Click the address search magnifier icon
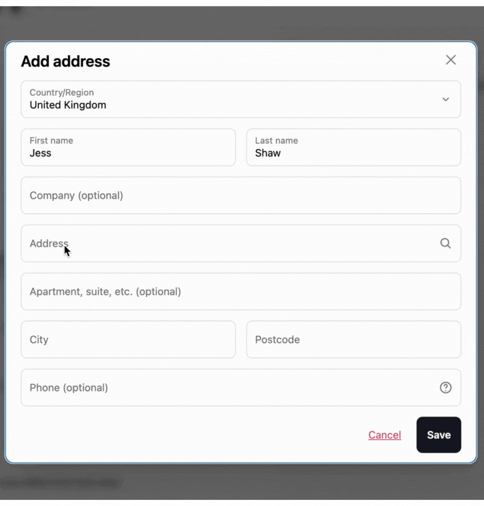This screenshot has height=506, width=484. pyautogui.click(x=445, y=244)
